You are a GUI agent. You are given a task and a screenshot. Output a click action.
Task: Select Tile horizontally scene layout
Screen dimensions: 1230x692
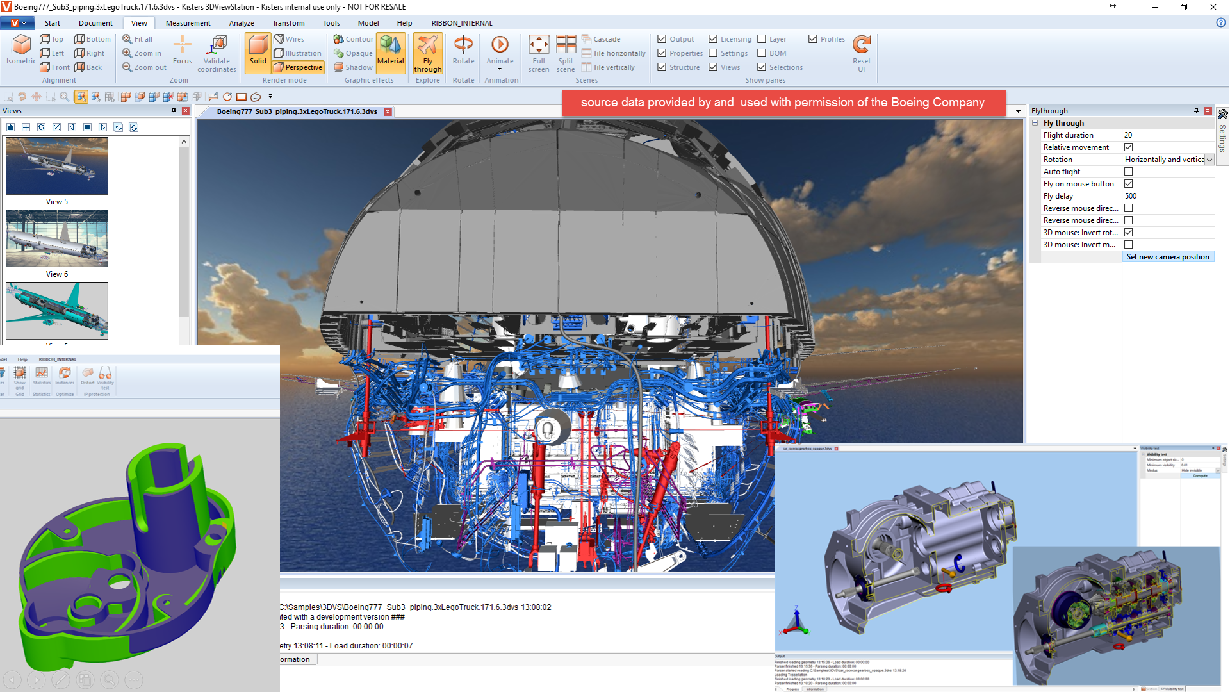[x=613, y=53]
